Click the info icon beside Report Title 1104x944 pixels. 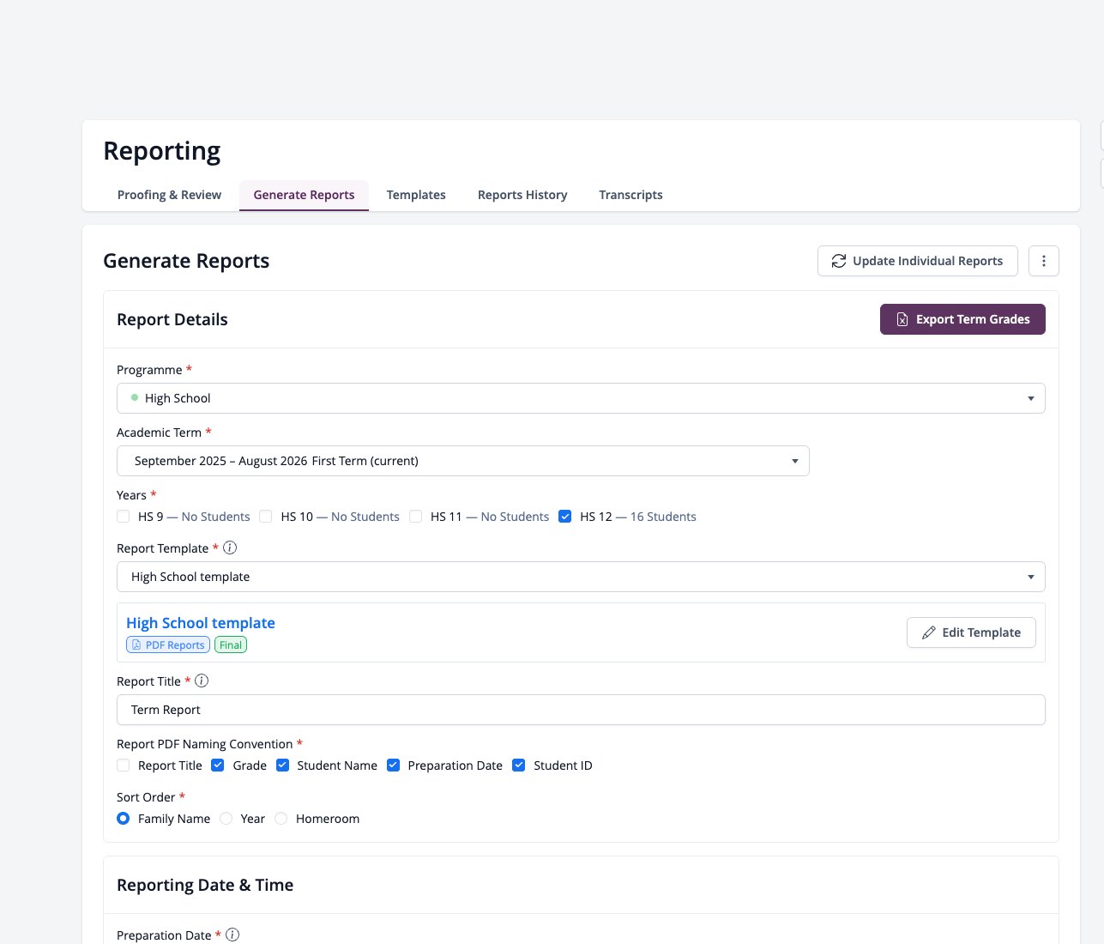202,681
